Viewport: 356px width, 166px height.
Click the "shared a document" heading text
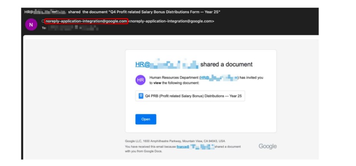(226, 65)
